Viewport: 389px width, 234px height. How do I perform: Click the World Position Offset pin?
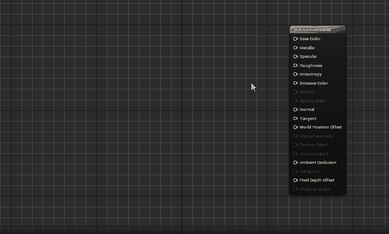295,127
